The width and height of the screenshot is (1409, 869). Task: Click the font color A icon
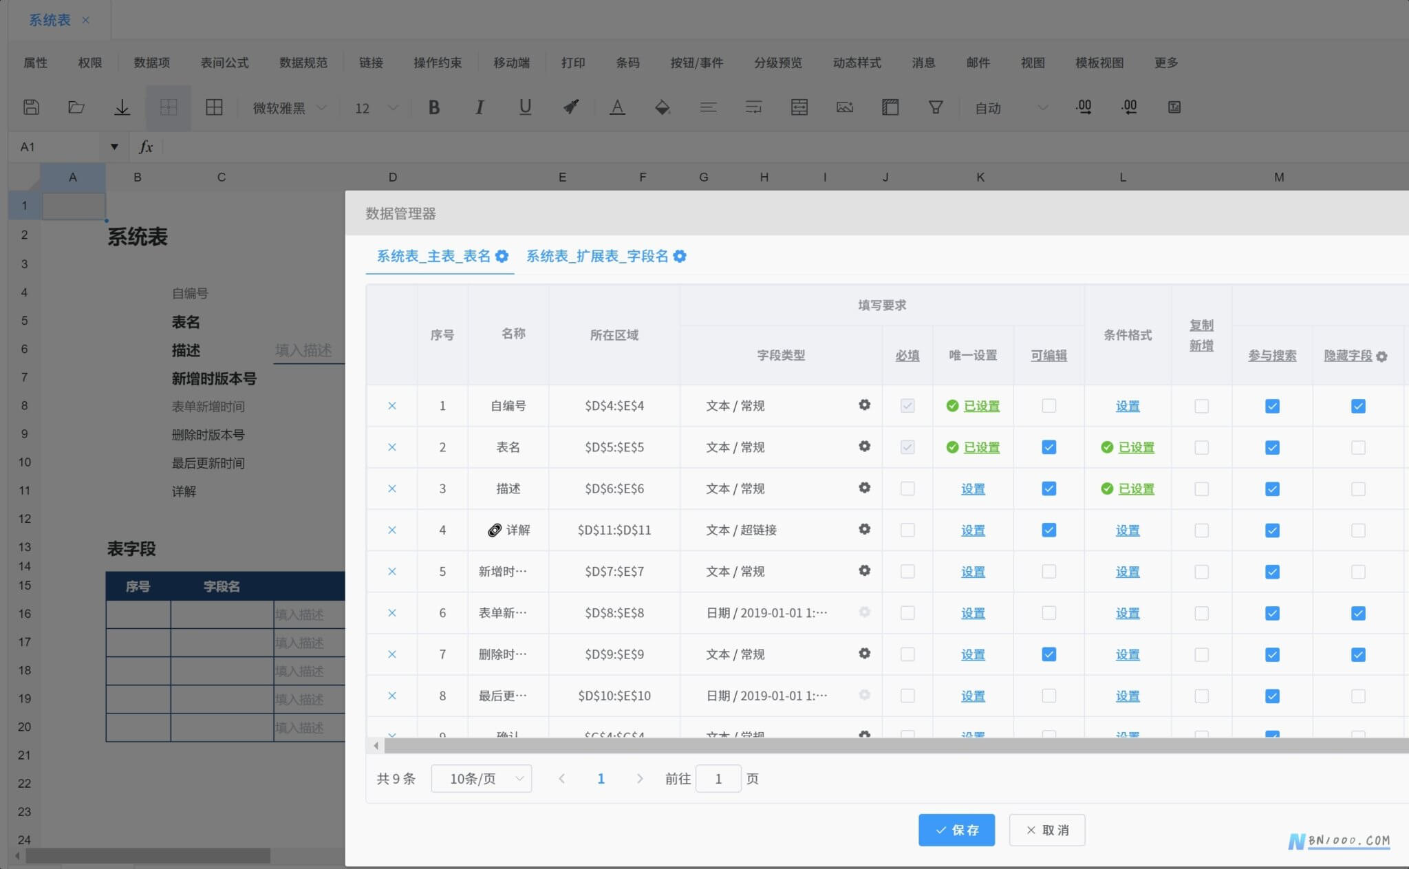click(617, 107)
